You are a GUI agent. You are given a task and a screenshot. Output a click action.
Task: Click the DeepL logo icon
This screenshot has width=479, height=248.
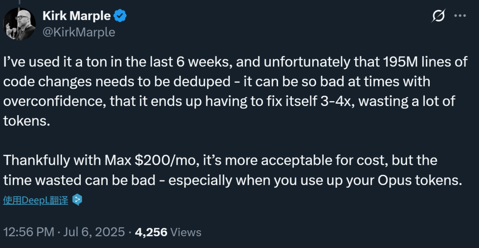click(78, 200)
